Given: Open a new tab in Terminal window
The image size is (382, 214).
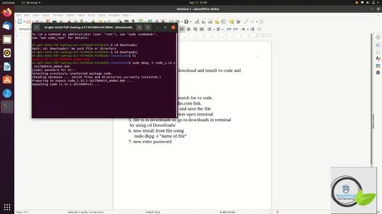Looking at the screenshot, I should pyautogui.click(x=36, y=27).
